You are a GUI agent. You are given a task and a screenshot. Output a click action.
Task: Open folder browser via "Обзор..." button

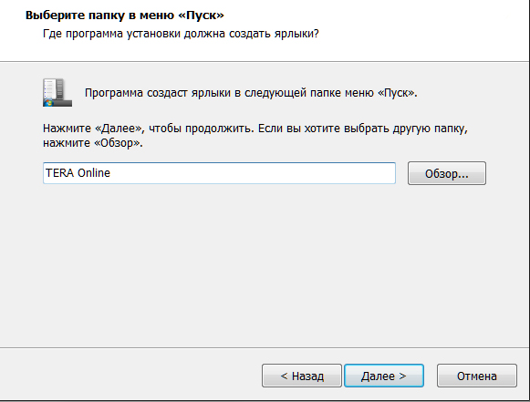point(446,173)
